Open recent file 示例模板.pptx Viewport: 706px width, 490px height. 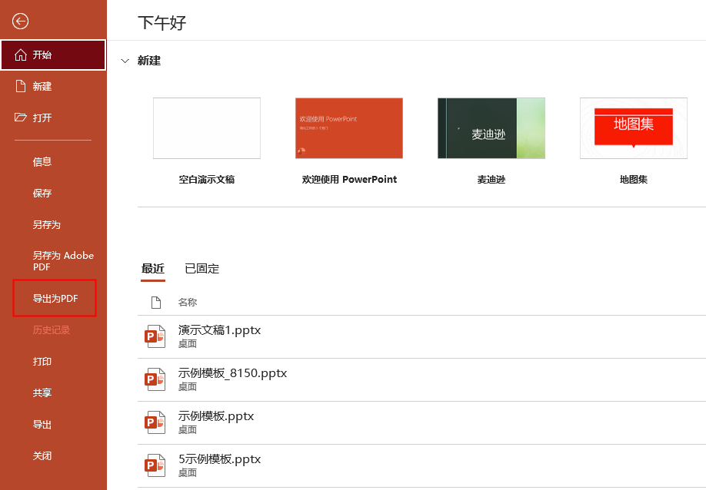click(421, 423)
